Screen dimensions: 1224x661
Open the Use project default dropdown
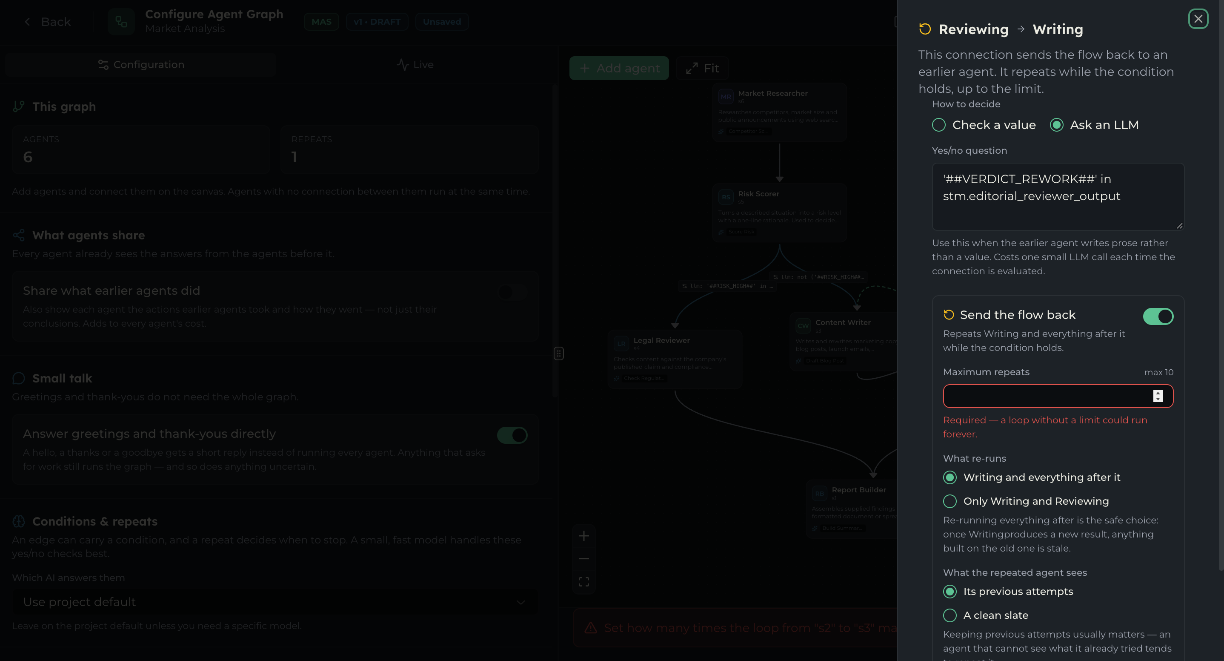(275, 602)
